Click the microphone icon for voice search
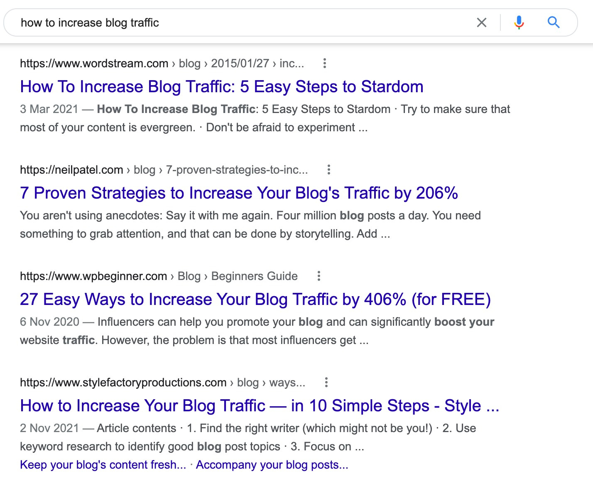The image size is (593, 489). (518, 22)
